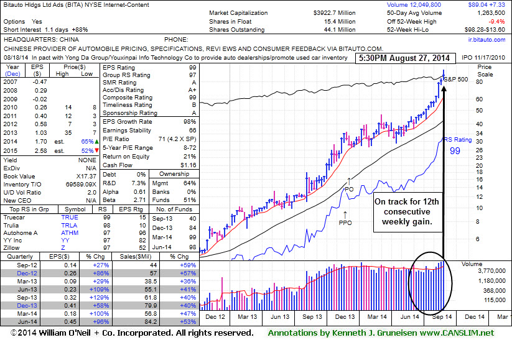Click the Cash Flow $1.16 row
Viewport: 512px width, 340px height.
coord(149,165)
